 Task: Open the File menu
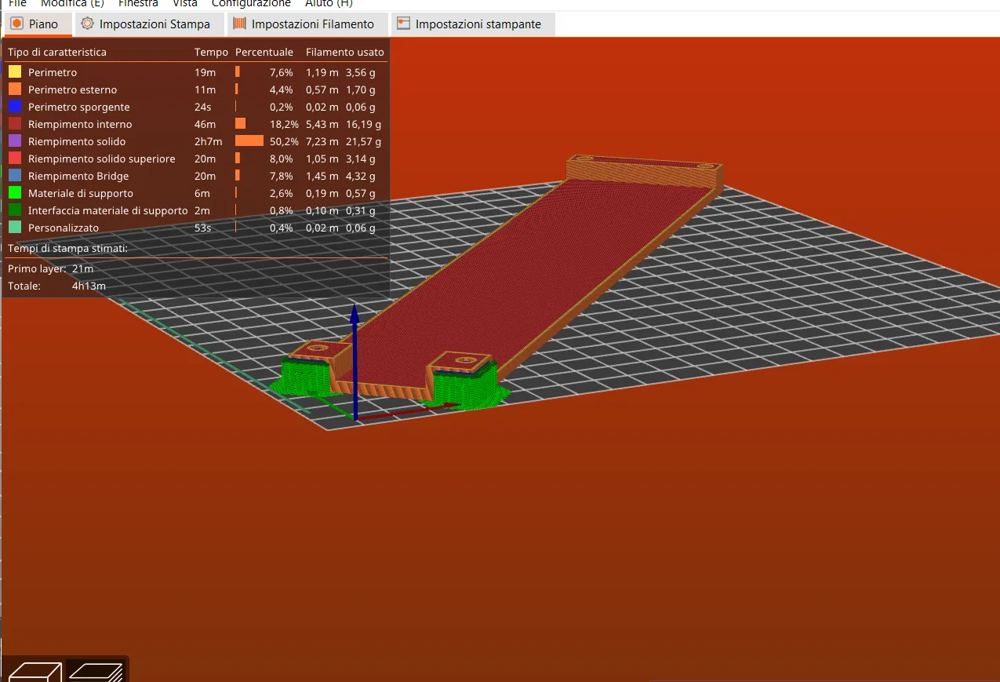pos(17,4)
